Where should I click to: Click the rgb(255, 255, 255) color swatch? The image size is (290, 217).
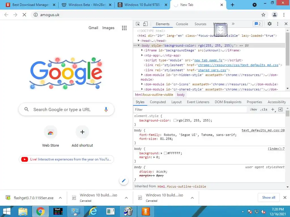pyautogui.click(x=175, y=120)
